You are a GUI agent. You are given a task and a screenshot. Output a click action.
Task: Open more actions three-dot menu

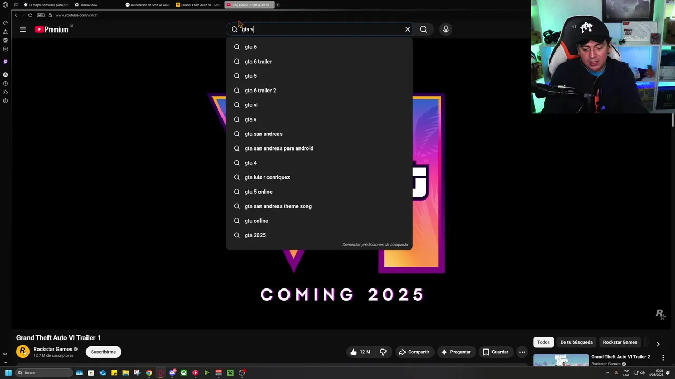click(522, 352)
